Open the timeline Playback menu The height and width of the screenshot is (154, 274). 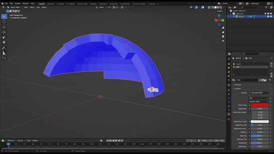(x=12, y=141)
